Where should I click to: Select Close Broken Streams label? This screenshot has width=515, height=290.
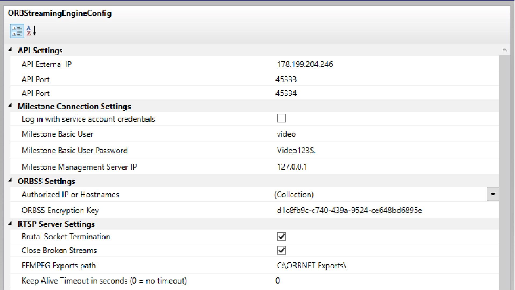(59, 251)
